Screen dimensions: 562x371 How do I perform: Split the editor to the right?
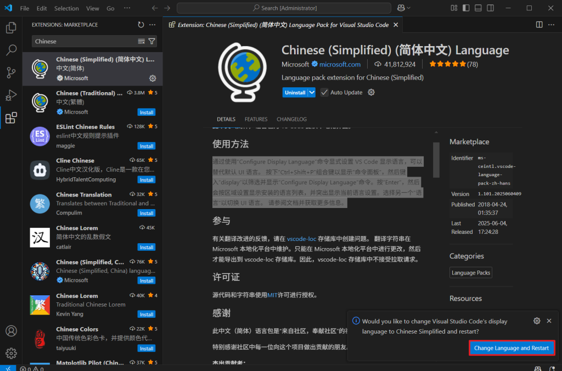click(x=539, y=25)
